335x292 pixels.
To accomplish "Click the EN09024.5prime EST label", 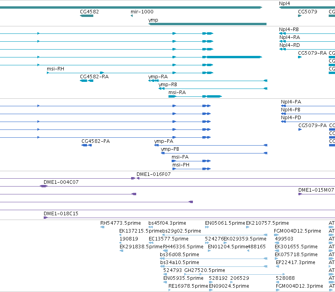I will 229,286.
